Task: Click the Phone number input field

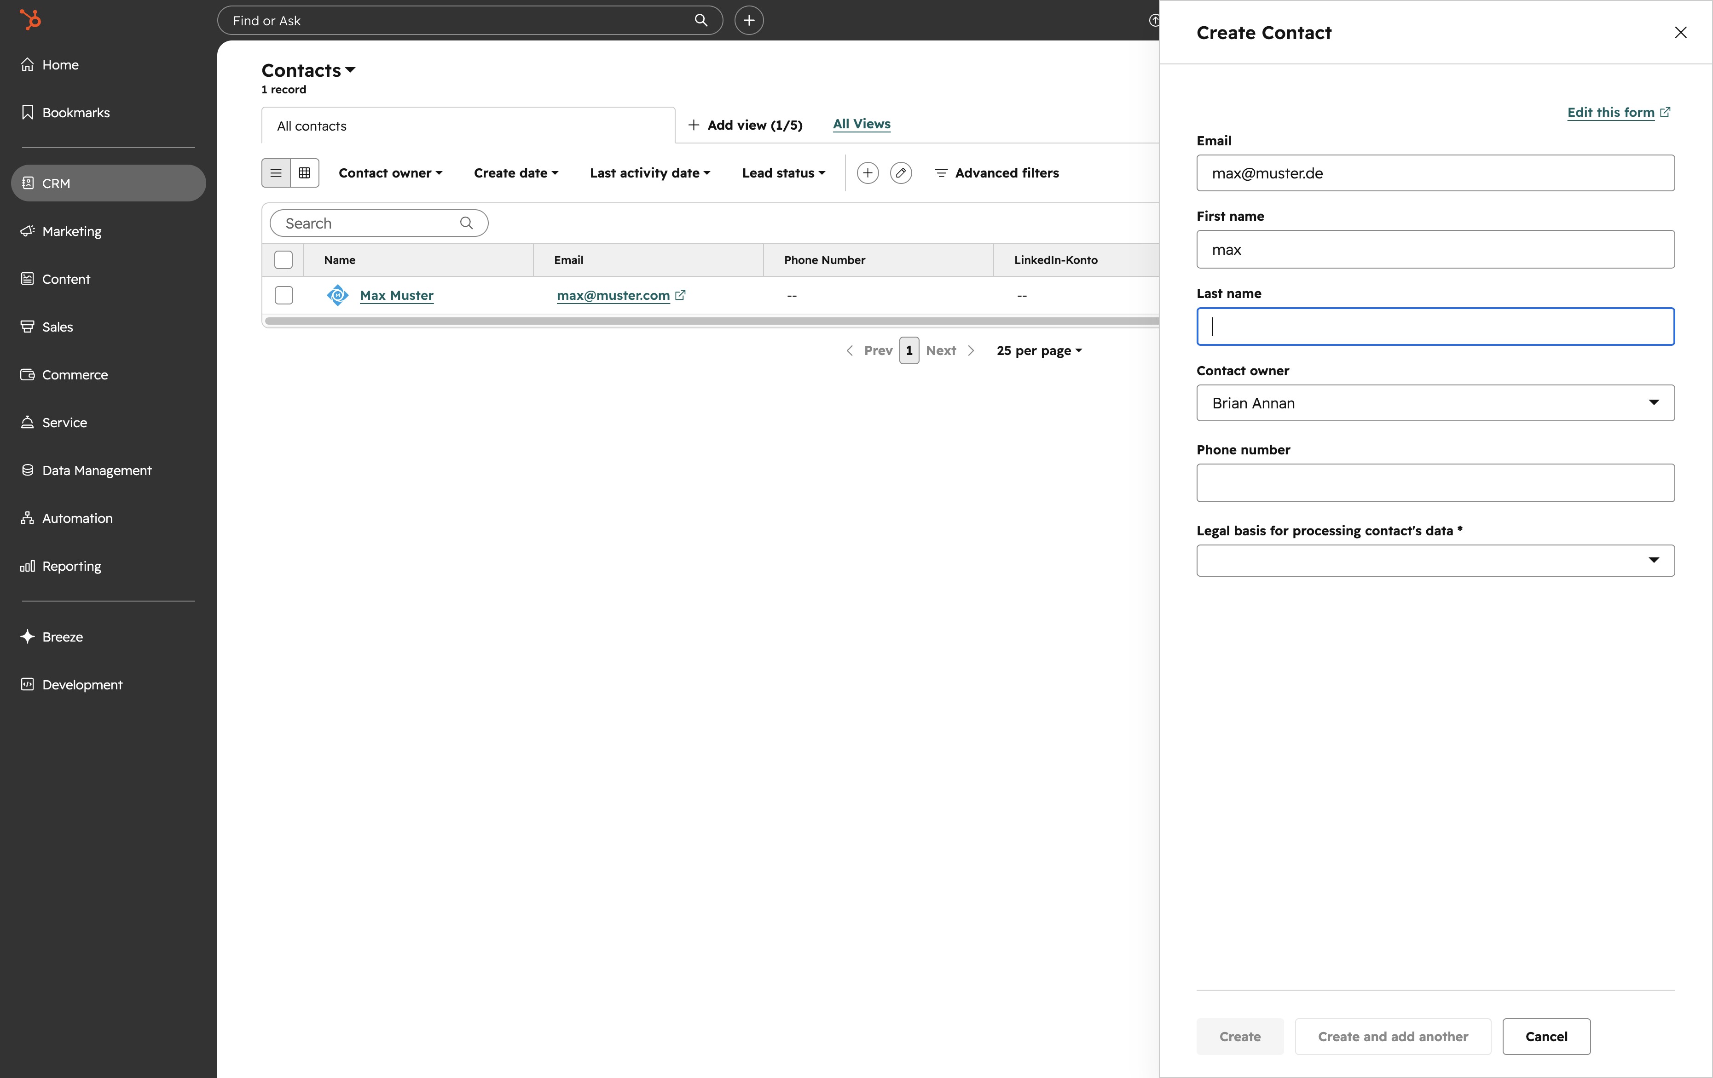Action: click(x=1435, y=483)
